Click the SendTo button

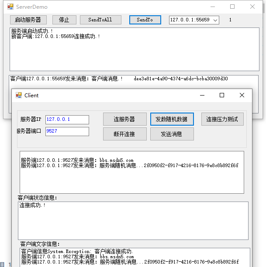click(x=145, y=20)
